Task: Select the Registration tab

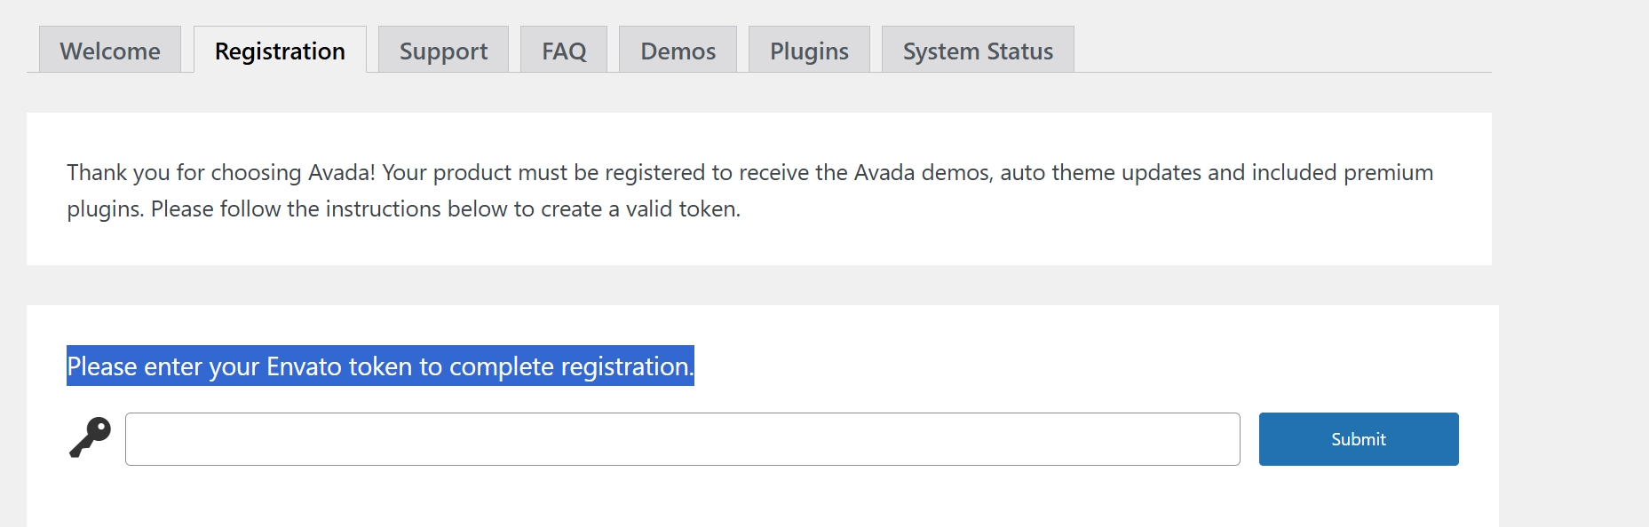Action: point(280,51)
